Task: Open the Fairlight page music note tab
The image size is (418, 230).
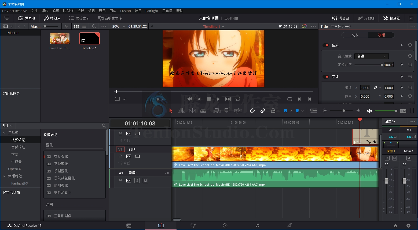Action: (257, 225)
